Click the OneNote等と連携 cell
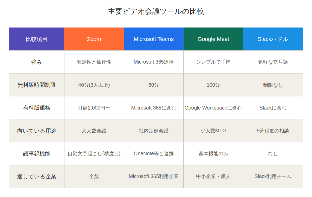Image resolution: width=312 pixels, height=197 pixels. click(x=154, y=153)
